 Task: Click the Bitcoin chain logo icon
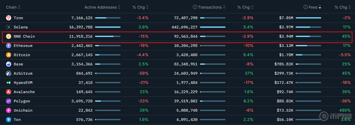coord(9,55)
